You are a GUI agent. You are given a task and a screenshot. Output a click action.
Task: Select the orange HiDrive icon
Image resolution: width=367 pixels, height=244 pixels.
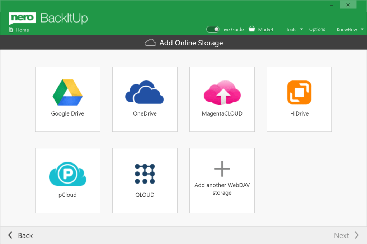tap(299, 92)
